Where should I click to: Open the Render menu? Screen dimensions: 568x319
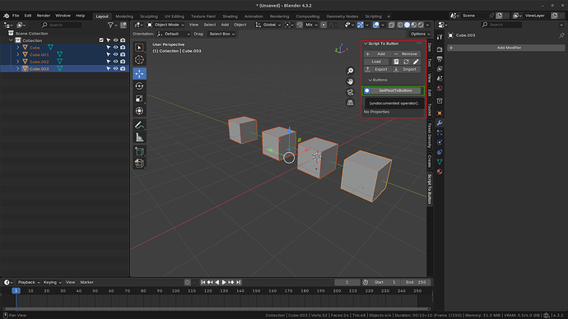(44, 16)
